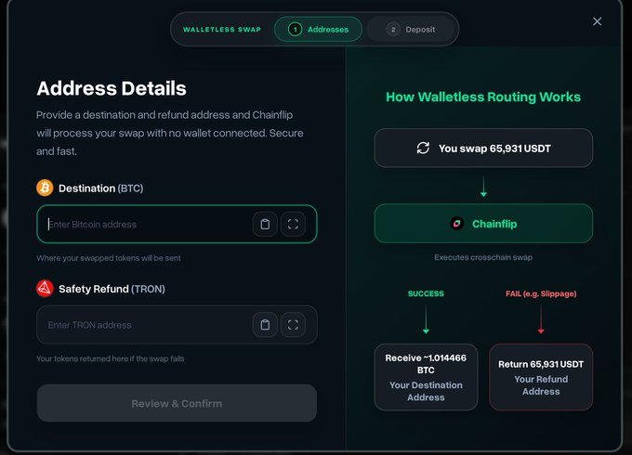Go to the Deposit step tab
632x455 pixels.
[x=410, y=30]
